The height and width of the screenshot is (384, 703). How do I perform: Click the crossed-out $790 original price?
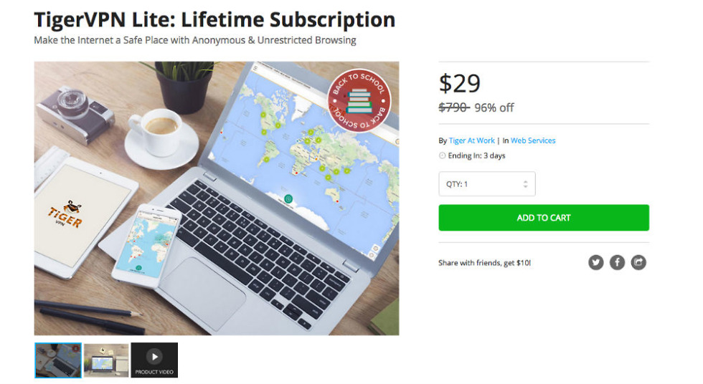click(x=453, y=107)
